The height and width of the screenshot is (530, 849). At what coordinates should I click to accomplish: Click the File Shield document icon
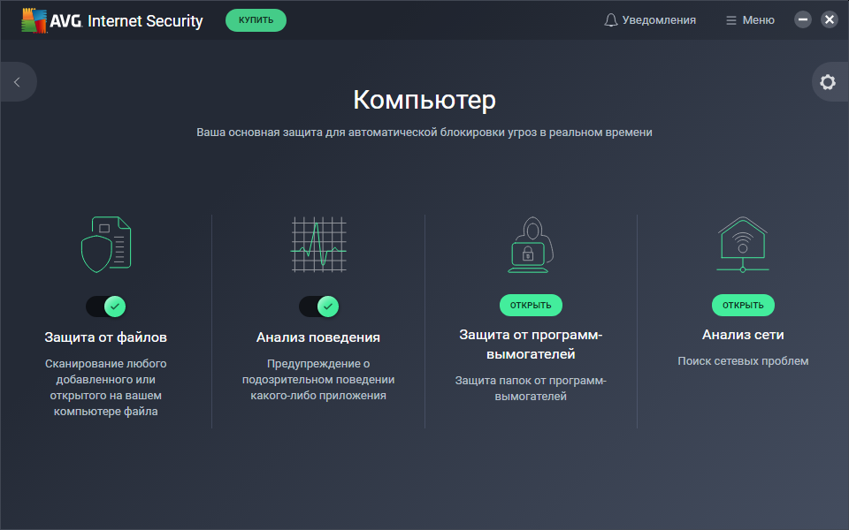click(106, 244)
